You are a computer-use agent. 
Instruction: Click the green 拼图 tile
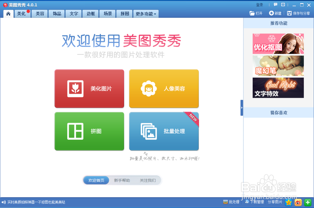click(89, 131)
